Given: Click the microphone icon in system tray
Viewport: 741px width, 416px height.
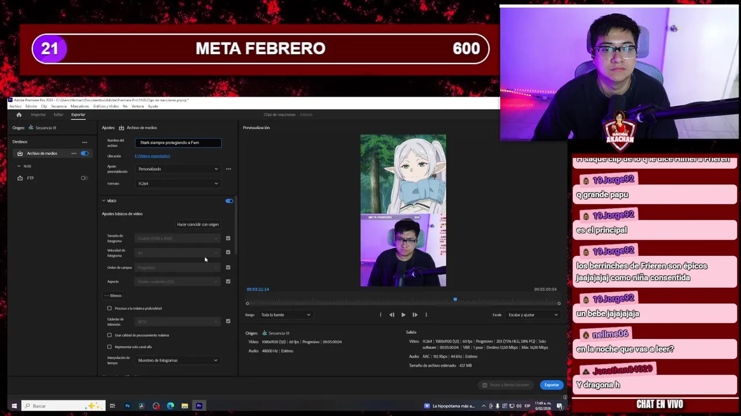Looking at the screenshot, I should coord(497,406).
